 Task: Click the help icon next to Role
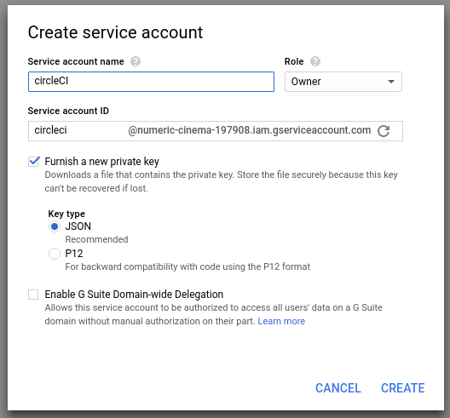(315, 61)
